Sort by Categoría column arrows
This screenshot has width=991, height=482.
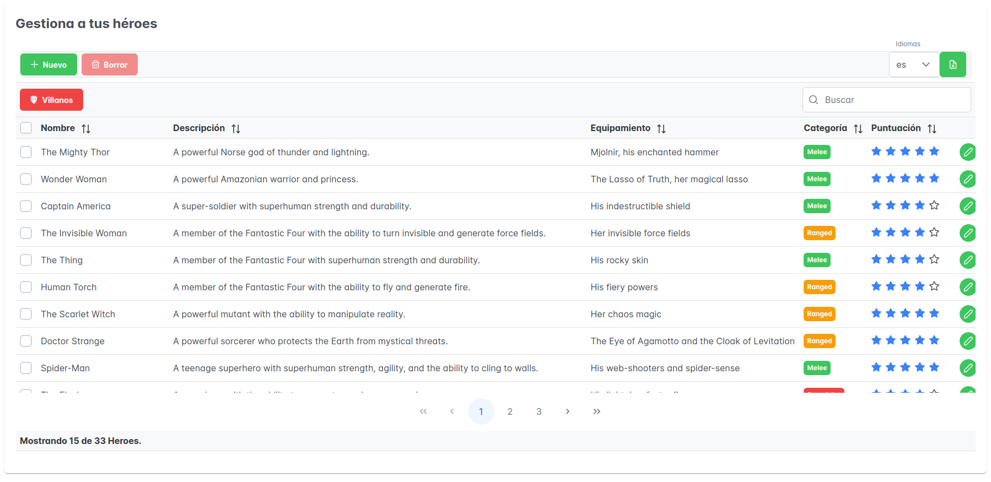tap(858, 128)
